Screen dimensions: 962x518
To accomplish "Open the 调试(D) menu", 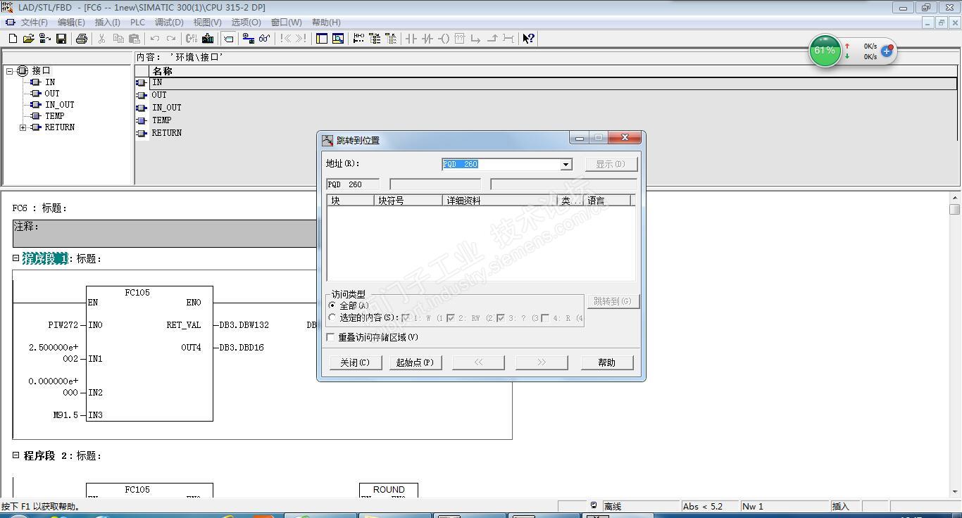I will coord(169,23).
